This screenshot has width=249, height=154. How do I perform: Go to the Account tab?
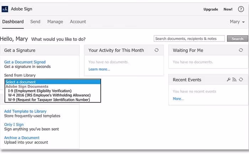tap(78, 22)
